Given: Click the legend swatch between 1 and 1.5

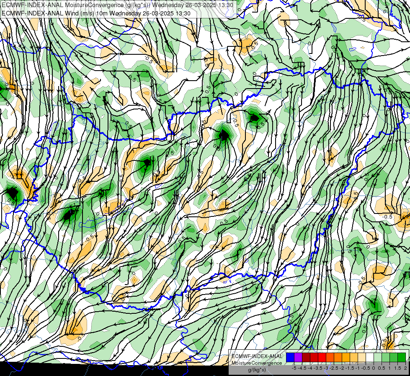Looking at the screenshot, I should tap(394, 358).
